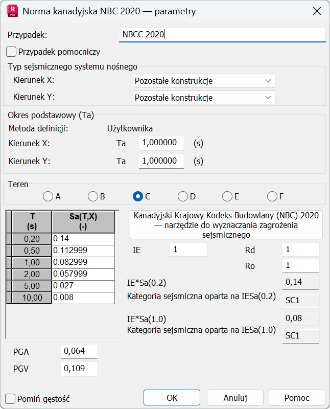Click the Ta field for Kierunek X
330x409 pixels.
[x=161, y=143]
